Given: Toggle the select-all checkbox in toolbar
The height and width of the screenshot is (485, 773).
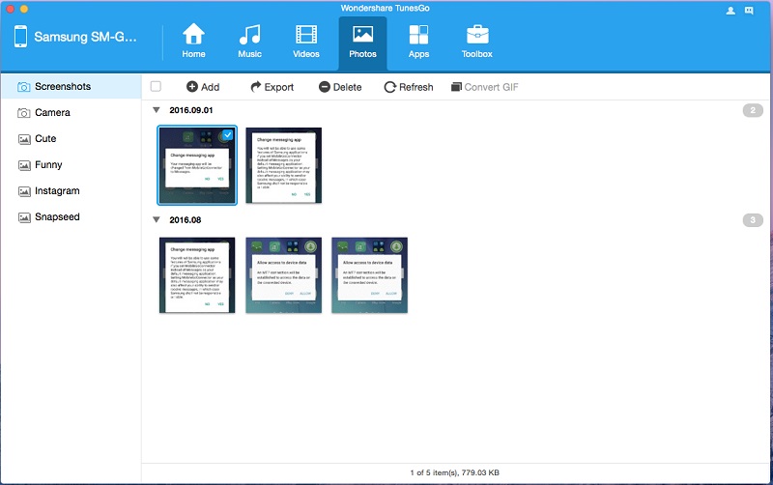Looking at the screenshot, I should (x=156, y=87).
